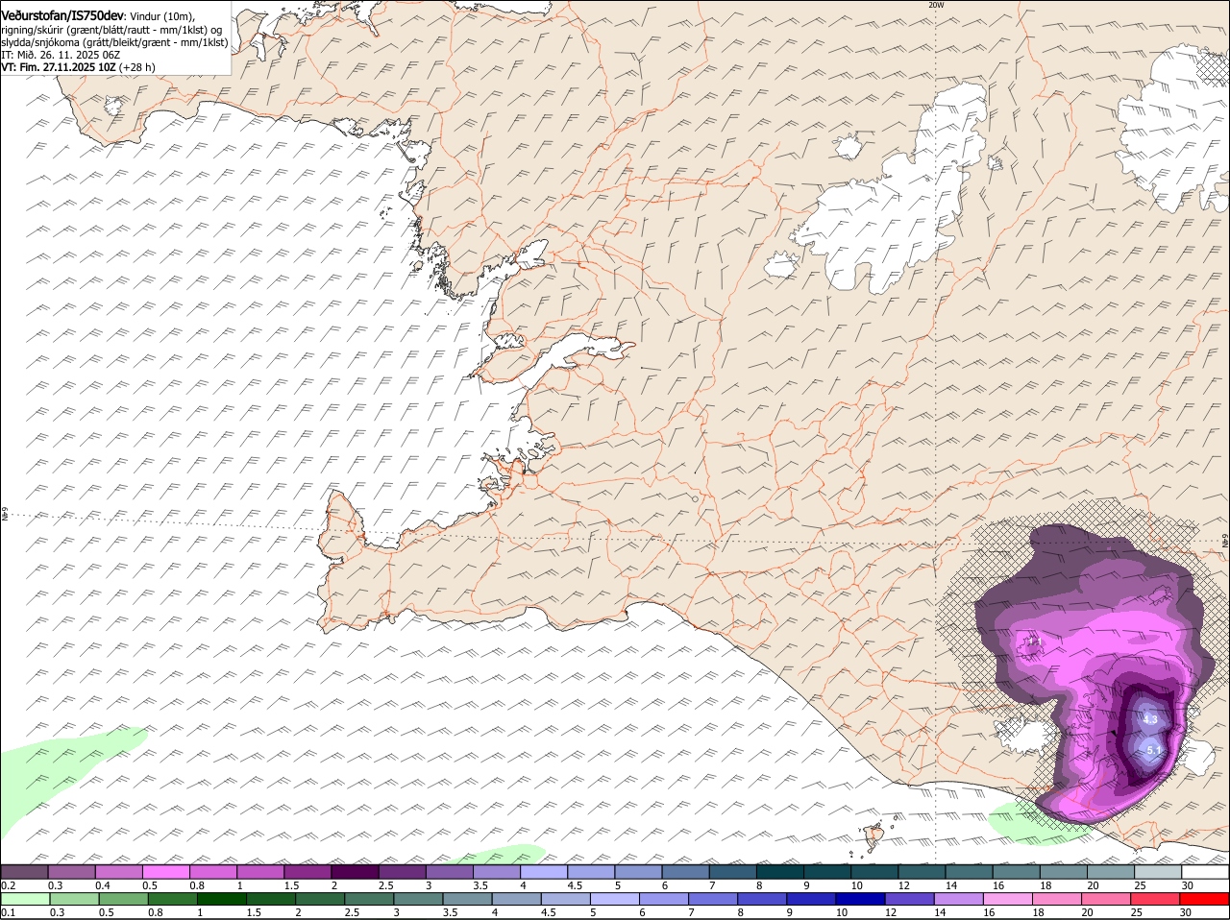
Task: Select the royal blue 9 swatch in lower legend
Action: click(x=812, y=899)
